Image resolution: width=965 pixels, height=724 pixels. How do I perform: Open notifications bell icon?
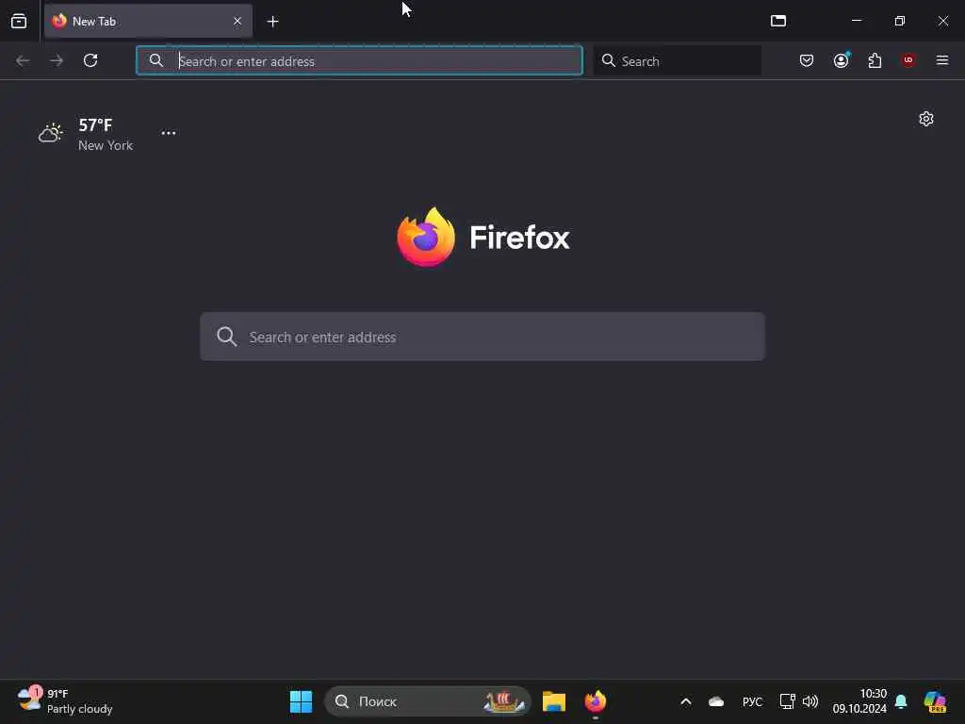901,701
